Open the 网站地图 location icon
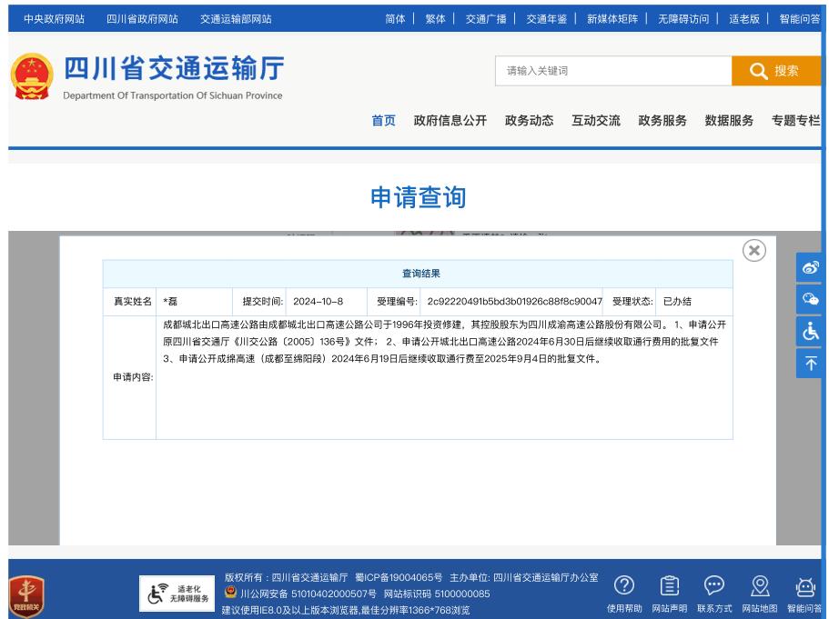 coord(760,585)
